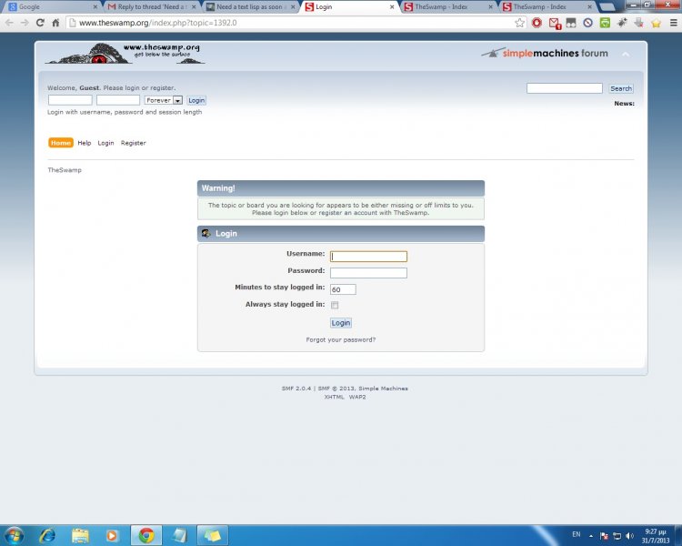Open the last TheSwamp - Index tab
The image size is (682, 546).
[x=547, y=7]
